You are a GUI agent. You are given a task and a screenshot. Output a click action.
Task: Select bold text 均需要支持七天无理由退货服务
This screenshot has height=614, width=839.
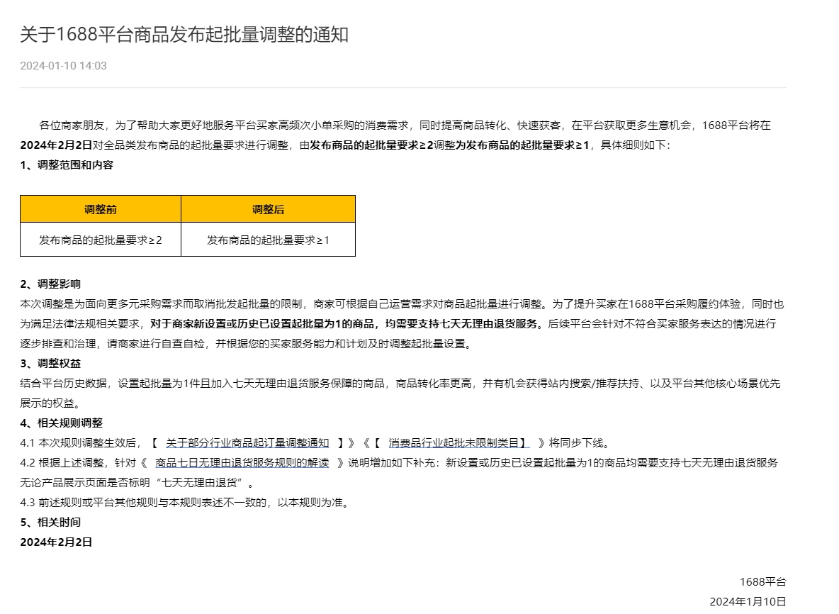pos(461,324)
